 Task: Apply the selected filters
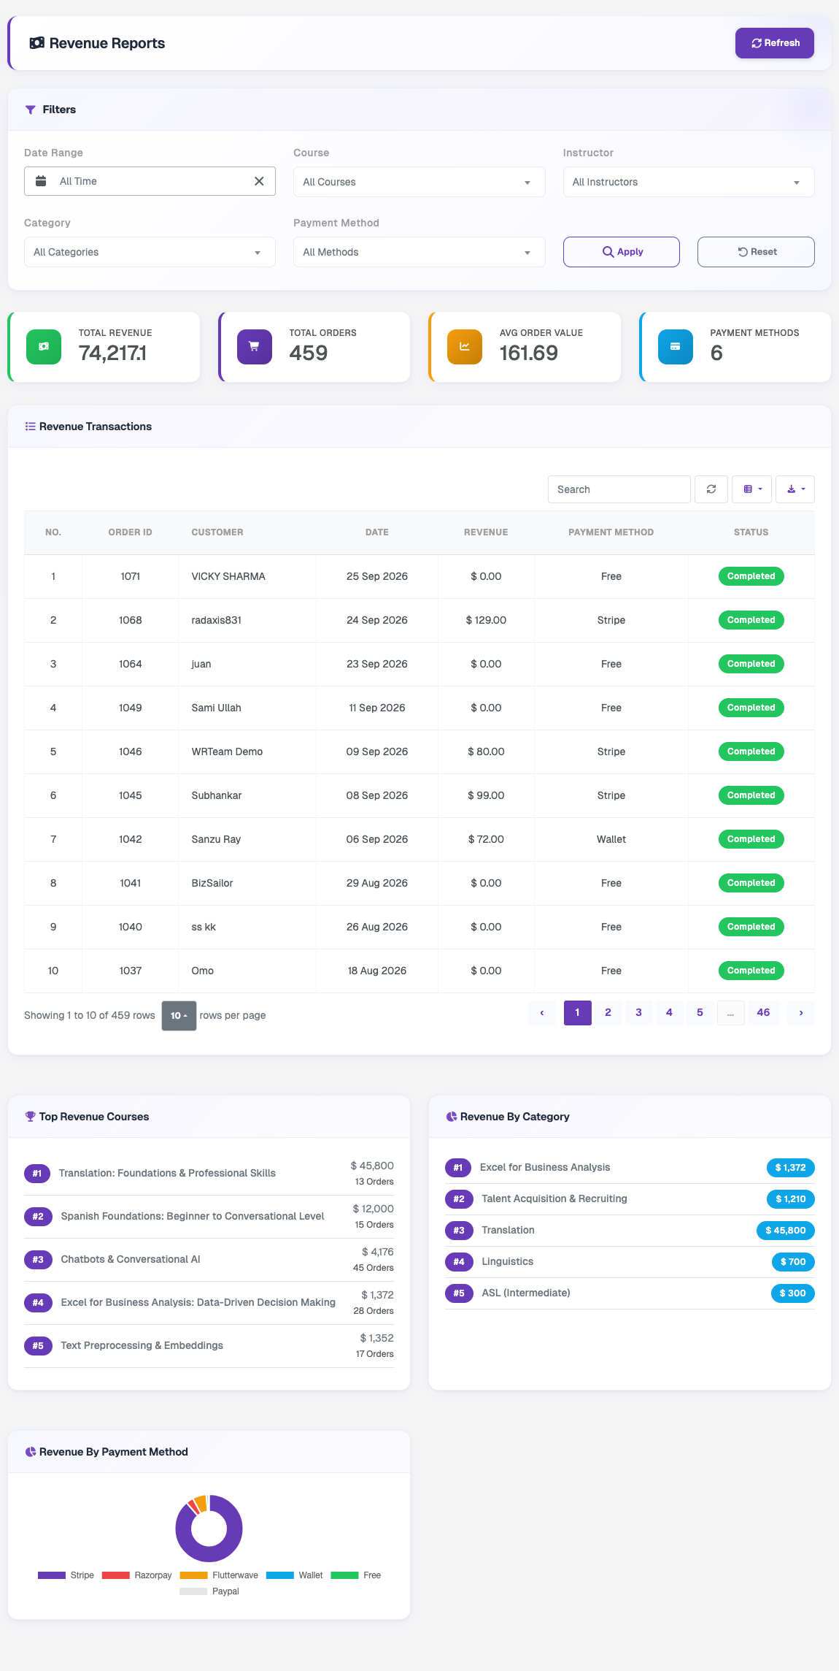tap(622, 252)
